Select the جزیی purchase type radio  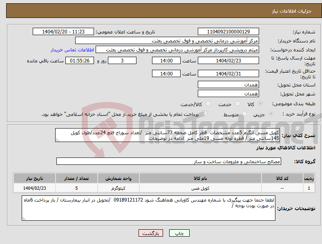(271, 113)
